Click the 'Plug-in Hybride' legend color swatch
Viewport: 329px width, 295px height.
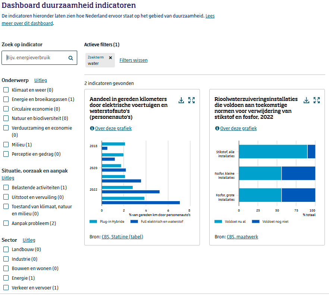point(93,222)
